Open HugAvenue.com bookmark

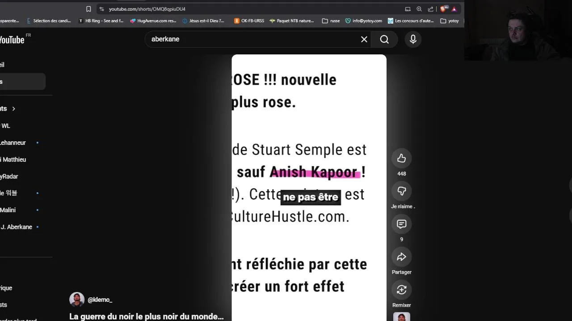pyautogui.click(x=153, y=21)
